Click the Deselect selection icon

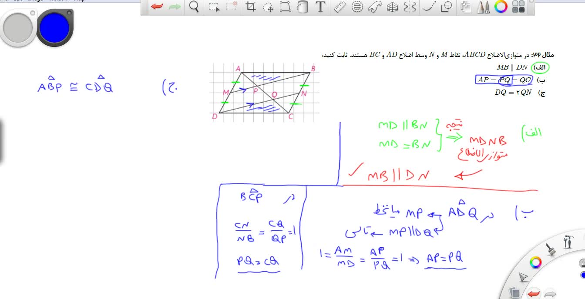point(232,7)
